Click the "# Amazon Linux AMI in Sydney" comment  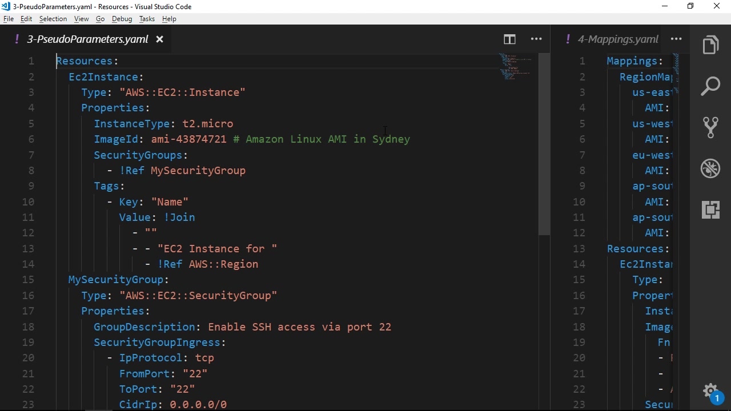coord(322,139)
